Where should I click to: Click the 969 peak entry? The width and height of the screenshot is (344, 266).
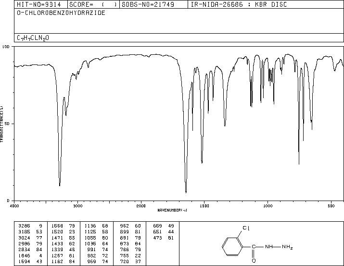point(92,262)
